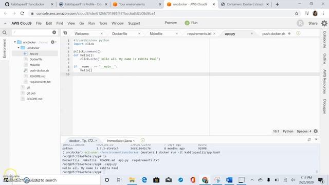Open Cloud9 preferences gear icon
The width and height of the screenshot is (329, 185).
click(x=324, y=23)
